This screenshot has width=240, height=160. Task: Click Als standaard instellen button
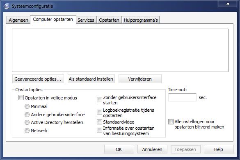[x=91, y=79]
